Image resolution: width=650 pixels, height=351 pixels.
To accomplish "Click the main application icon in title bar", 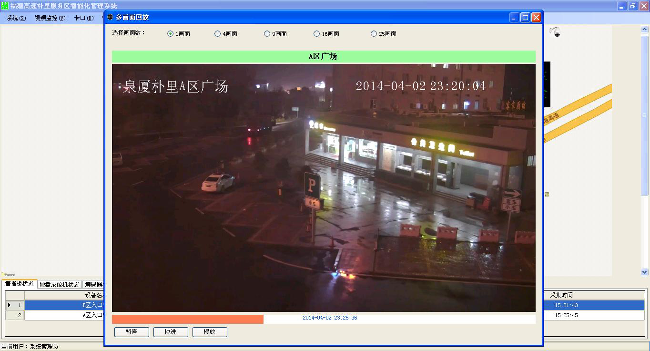I will coord(5,6).
